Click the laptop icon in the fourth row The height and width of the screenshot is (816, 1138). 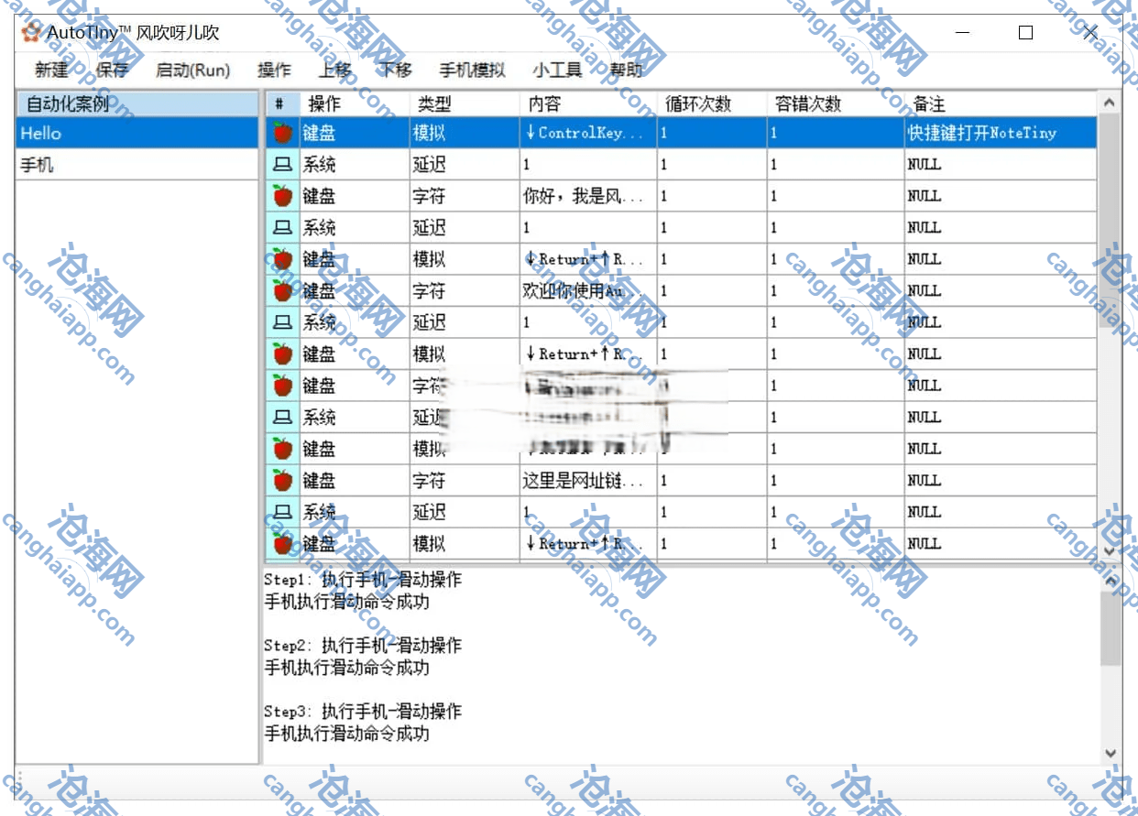[282, 228]
